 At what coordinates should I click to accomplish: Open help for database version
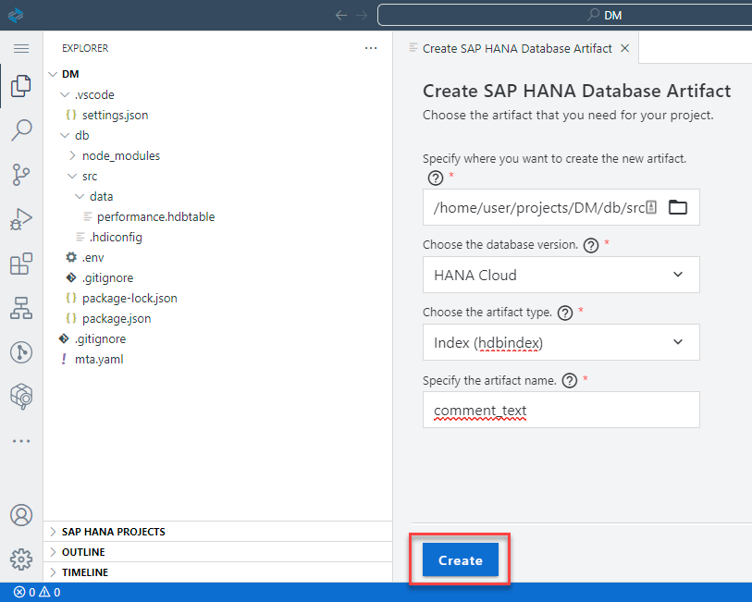591,245
